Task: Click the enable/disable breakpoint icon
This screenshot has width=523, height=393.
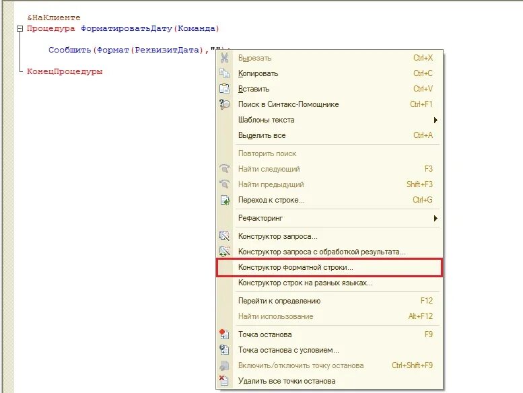Action: 224,365
